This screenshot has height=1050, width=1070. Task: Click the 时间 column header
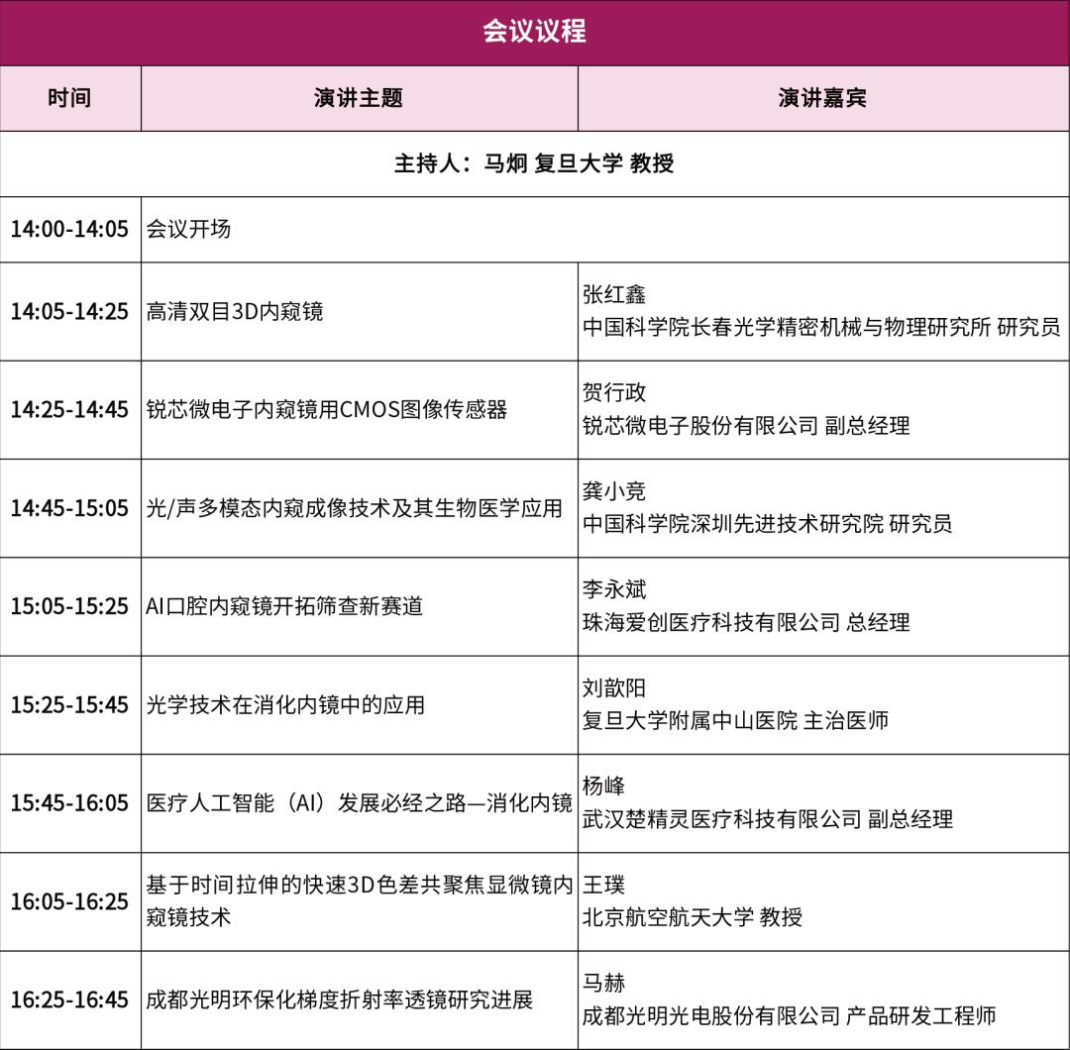[70, 98]
